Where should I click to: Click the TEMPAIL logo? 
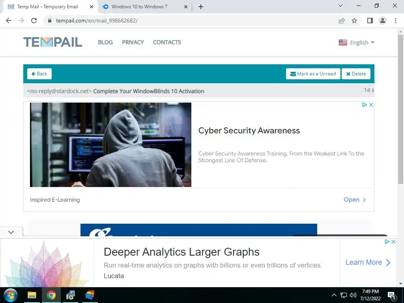(53, 42)
